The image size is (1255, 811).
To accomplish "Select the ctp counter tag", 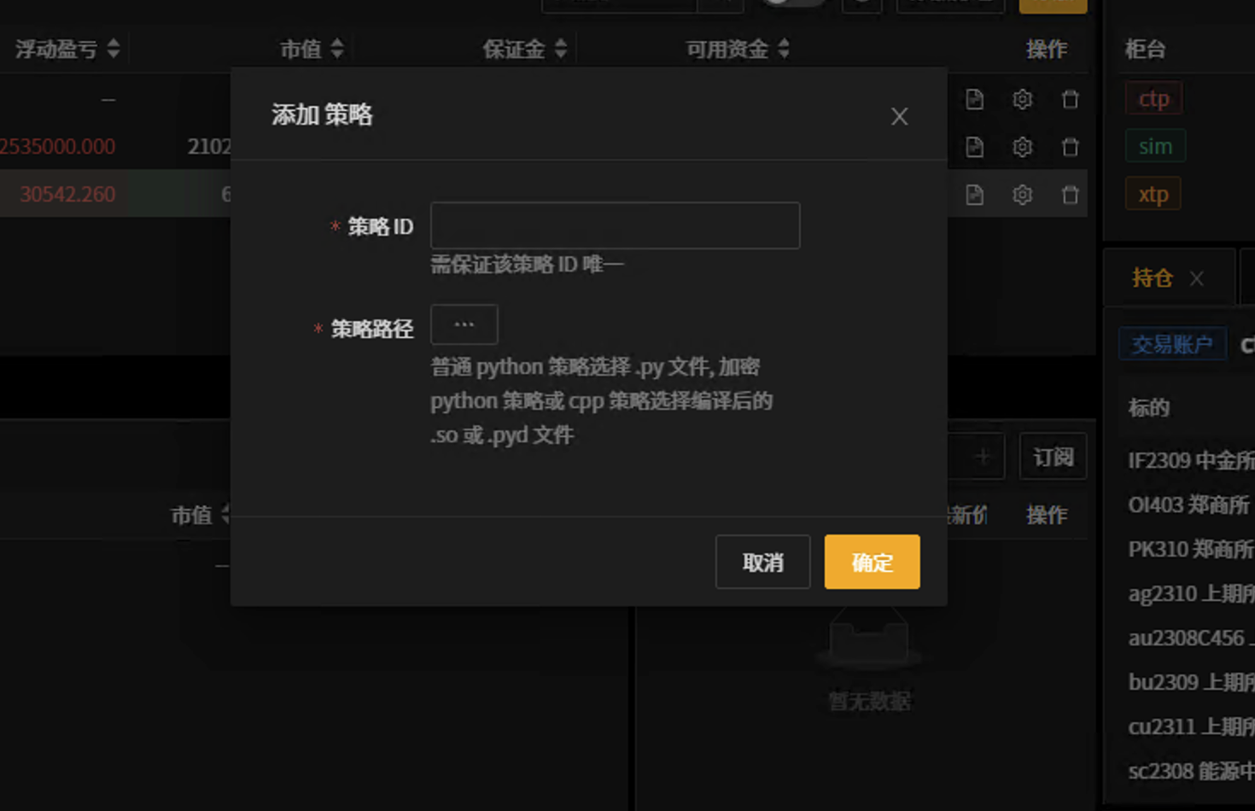I will tap(1153, 98).
